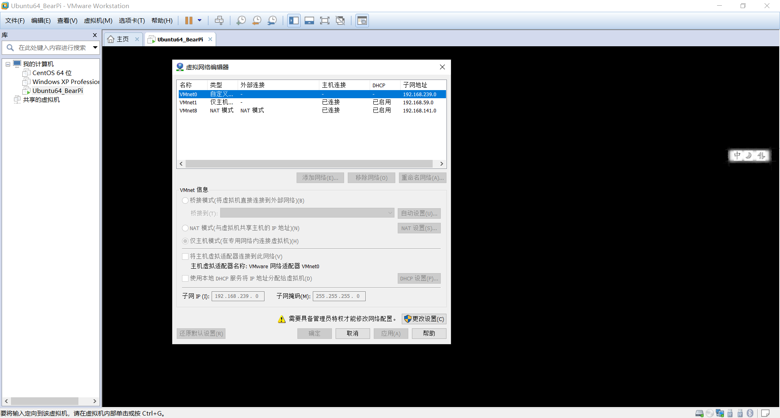780x418 pixels.
Task: Select the NAT 模式 radio button
Action: tap(185, 228)
